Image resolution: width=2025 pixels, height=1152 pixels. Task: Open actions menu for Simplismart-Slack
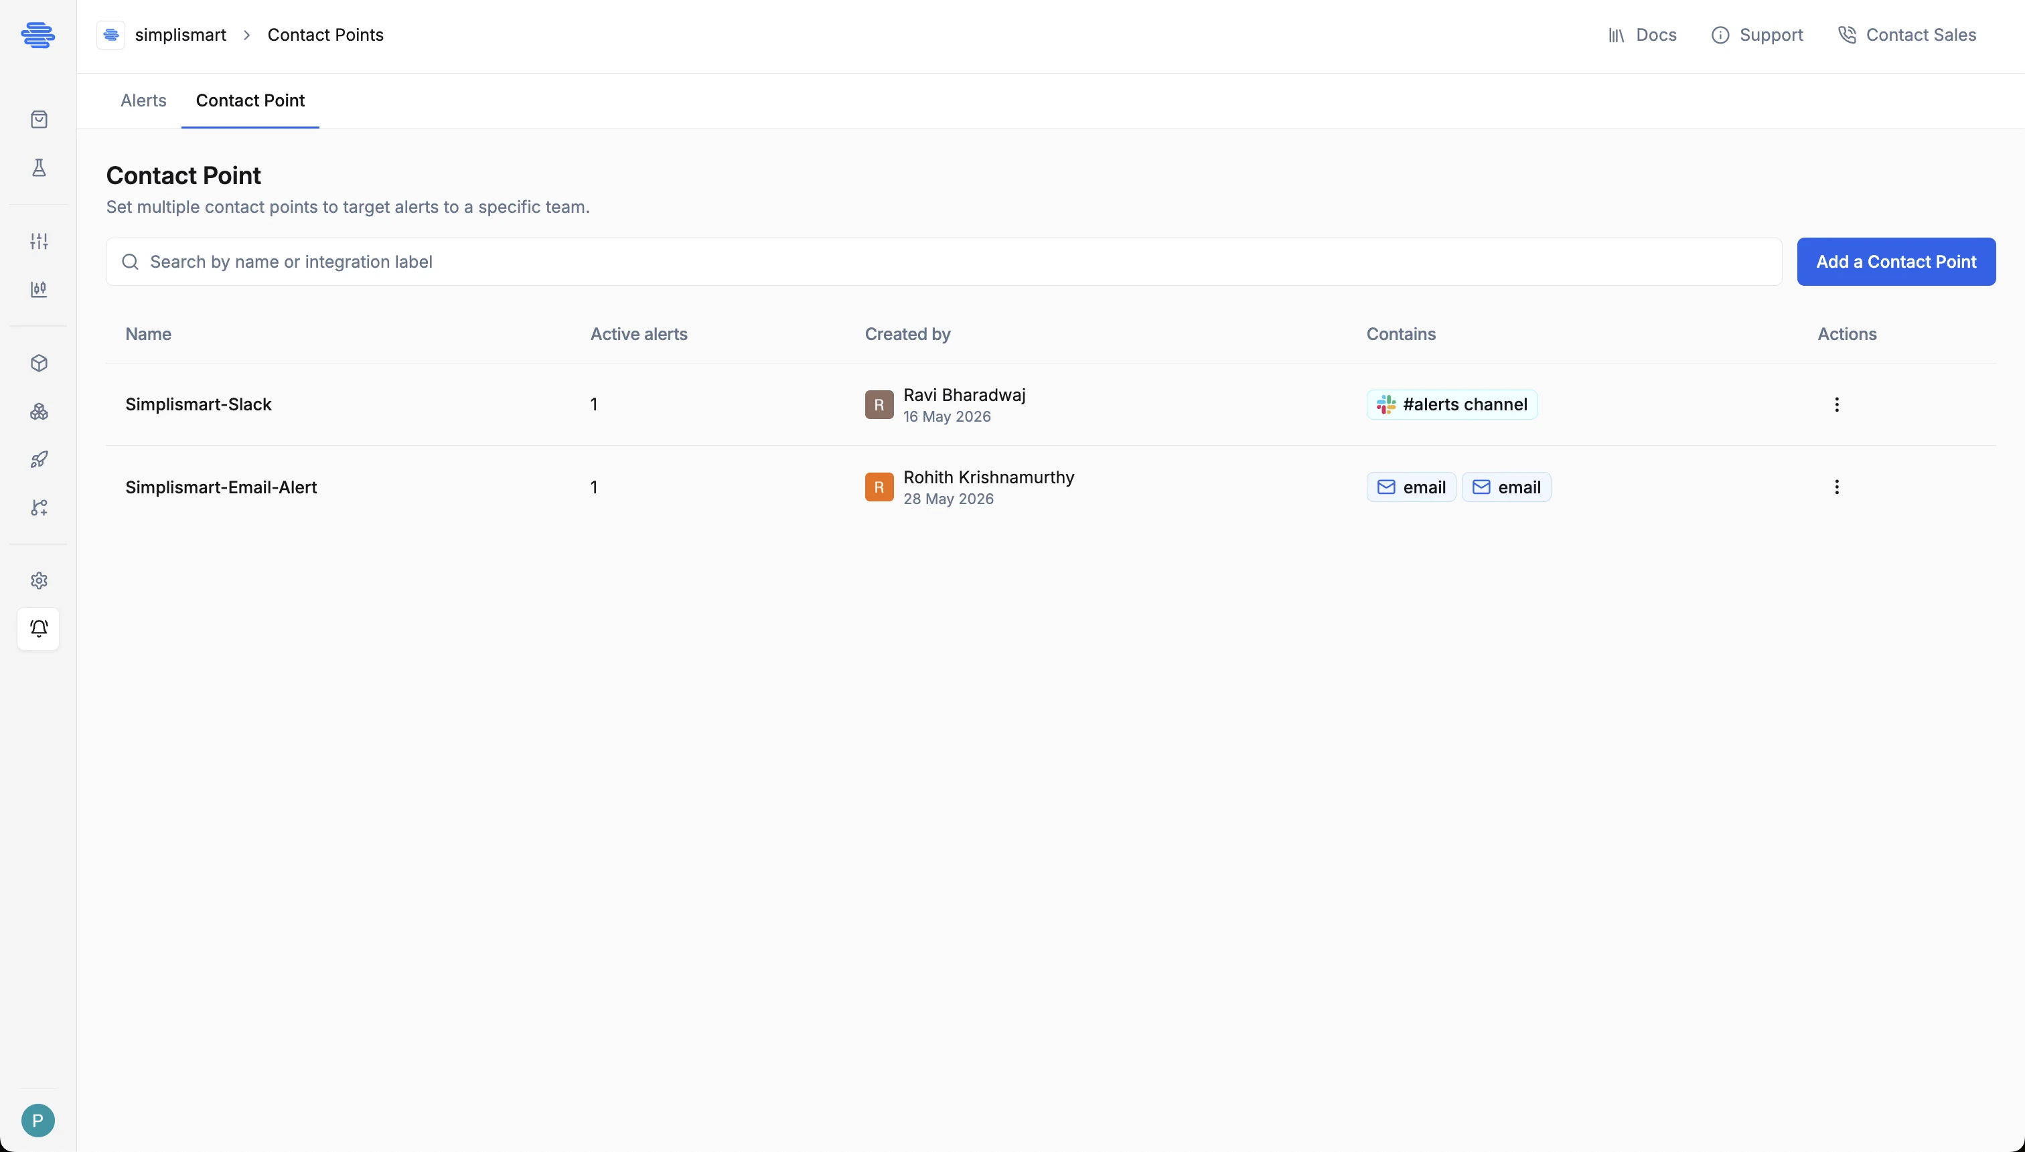pyautogui.click(x=1837, y=404)
